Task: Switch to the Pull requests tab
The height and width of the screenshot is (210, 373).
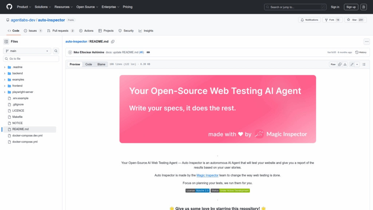Action: coord(60,31)
